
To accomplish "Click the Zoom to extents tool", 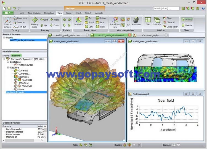I will click(x=7, y=22).
